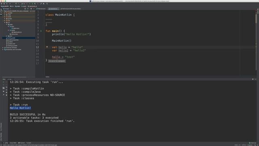Switch to the MainKotlin.kt editor tab
The image size is (259, 146).
click(x=53, y=9)
